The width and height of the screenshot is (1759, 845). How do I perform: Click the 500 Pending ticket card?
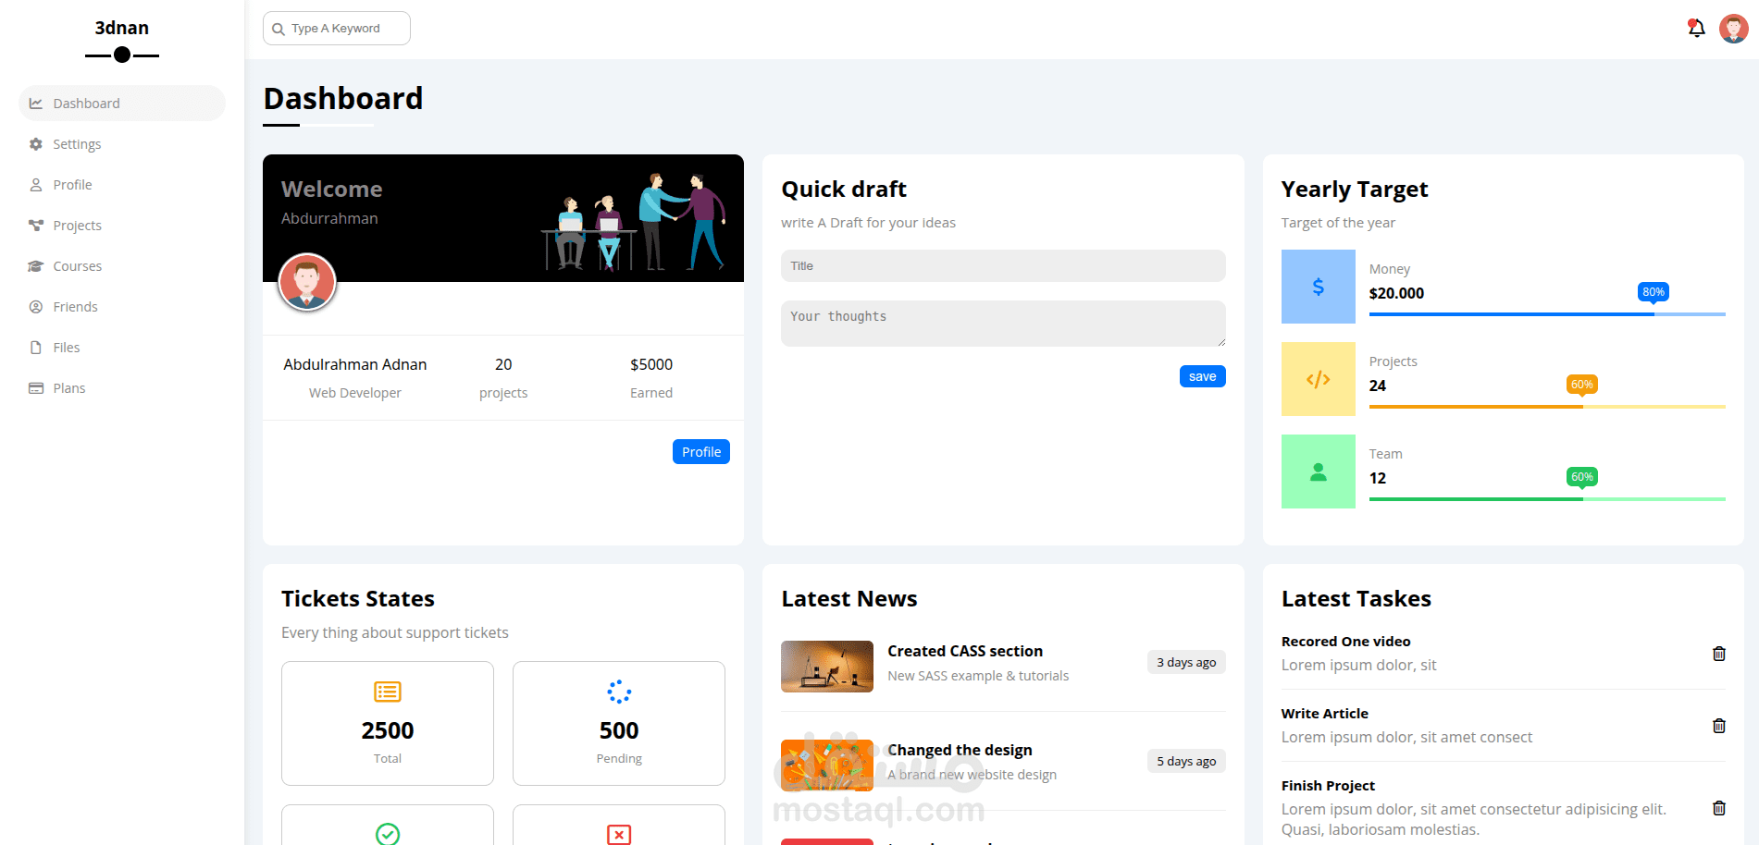619,723
